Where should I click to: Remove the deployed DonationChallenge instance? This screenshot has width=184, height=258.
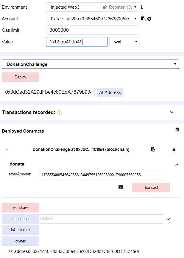pyautogui.click(x=174, y=150)
